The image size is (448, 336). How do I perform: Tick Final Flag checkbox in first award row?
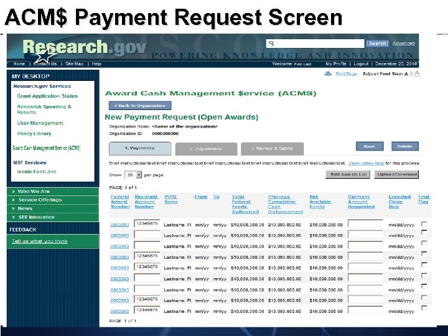pyautogui.click(x=424, y=224)
